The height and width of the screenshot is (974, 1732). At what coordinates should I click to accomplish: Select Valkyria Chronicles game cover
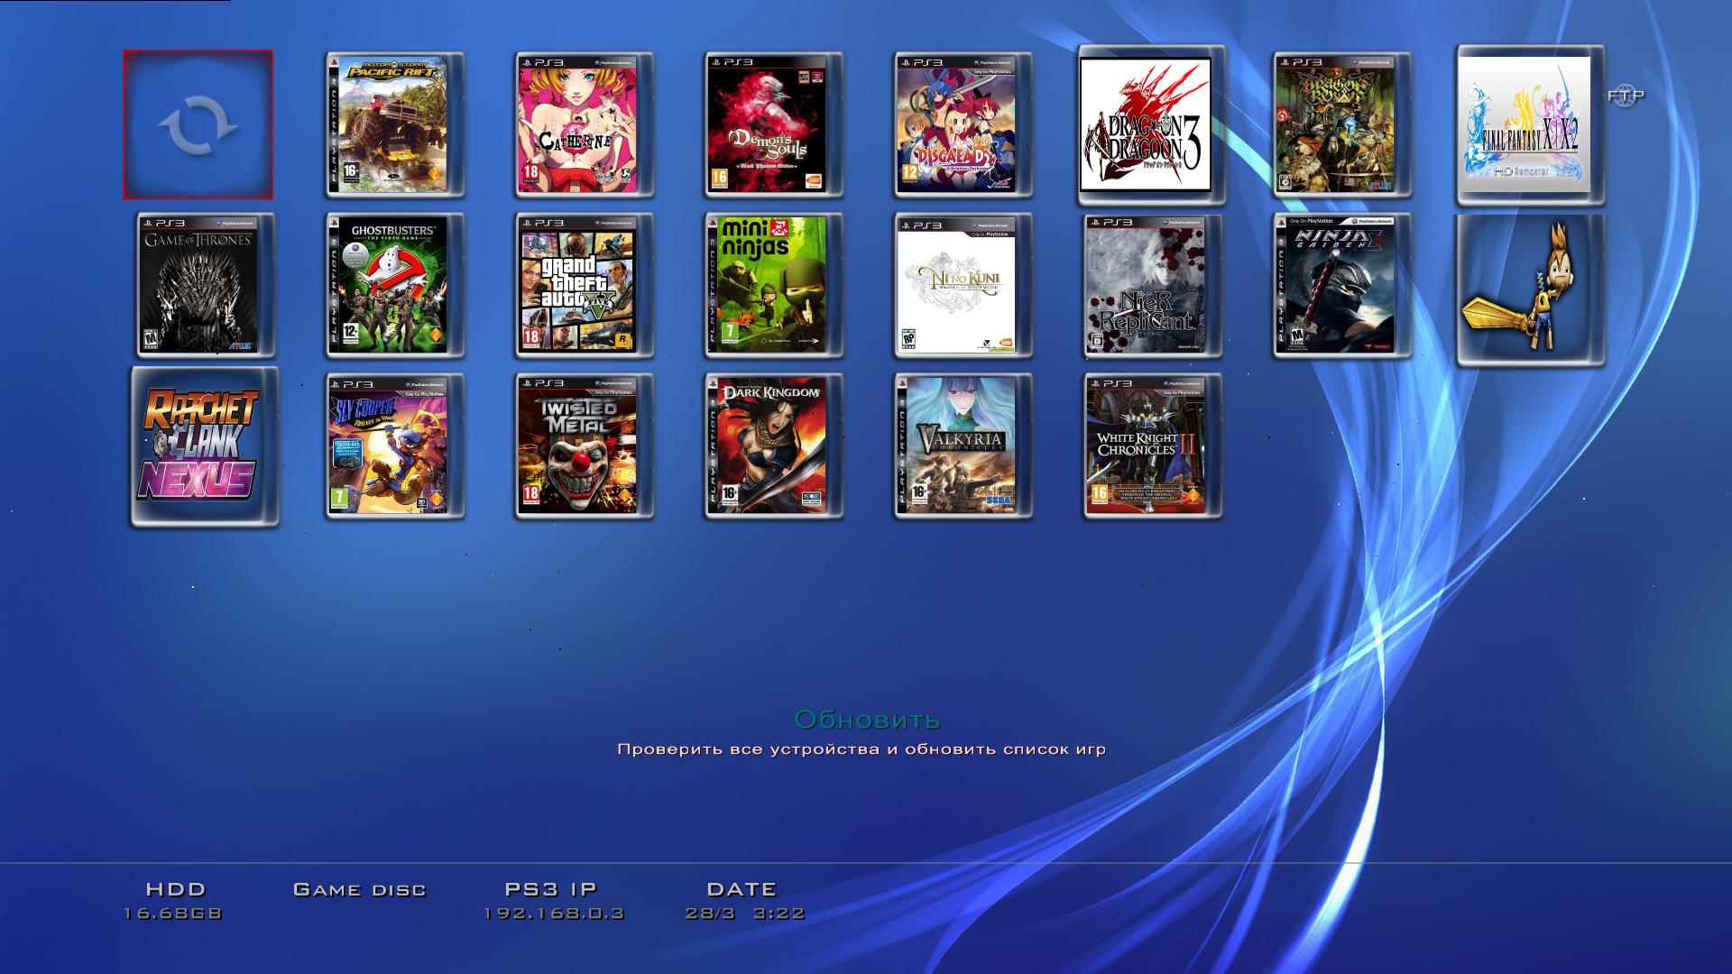[963, 446]
